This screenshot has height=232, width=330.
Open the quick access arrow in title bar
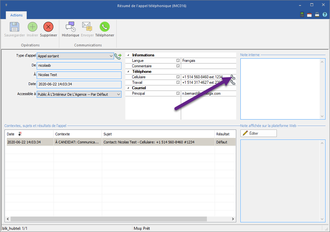click(x=6, y=5)
